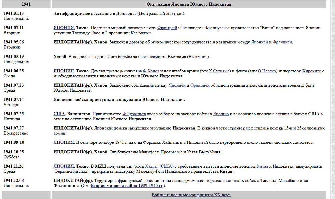The width and height of the screenshot is (335, 199).
Task: Follow the Хирохито emperor link
Action: (x=311, y=71)
